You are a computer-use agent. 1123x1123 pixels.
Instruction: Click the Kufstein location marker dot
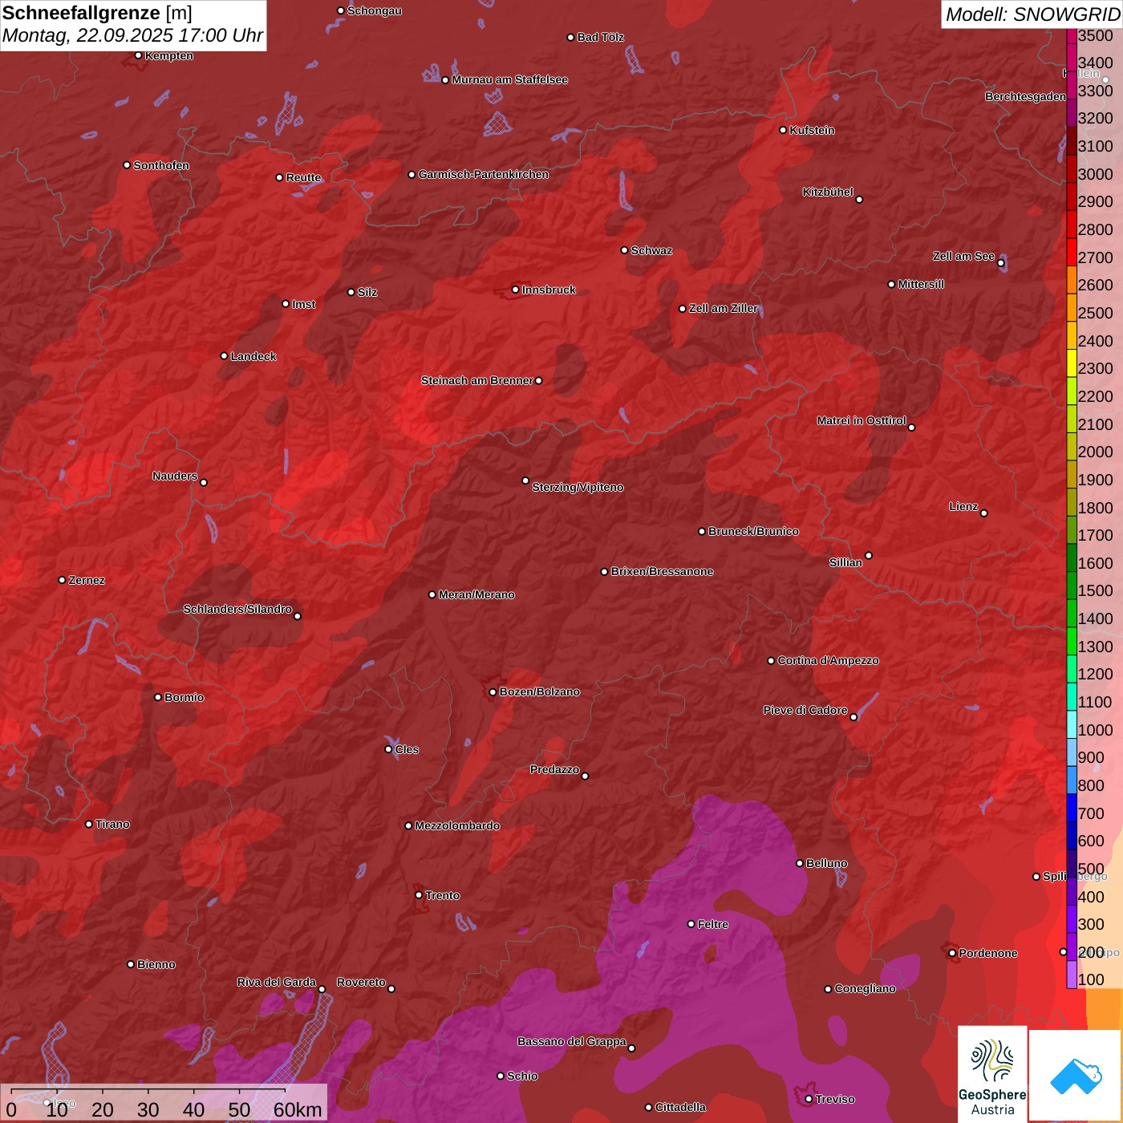pos(784,130)
